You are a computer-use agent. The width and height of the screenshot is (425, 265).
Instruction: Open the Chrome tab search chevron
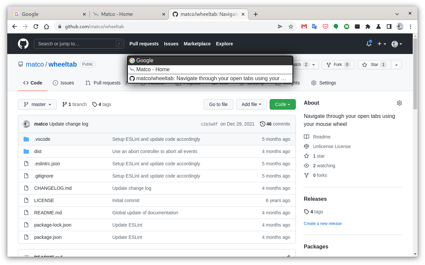click(x=397, y=14)
